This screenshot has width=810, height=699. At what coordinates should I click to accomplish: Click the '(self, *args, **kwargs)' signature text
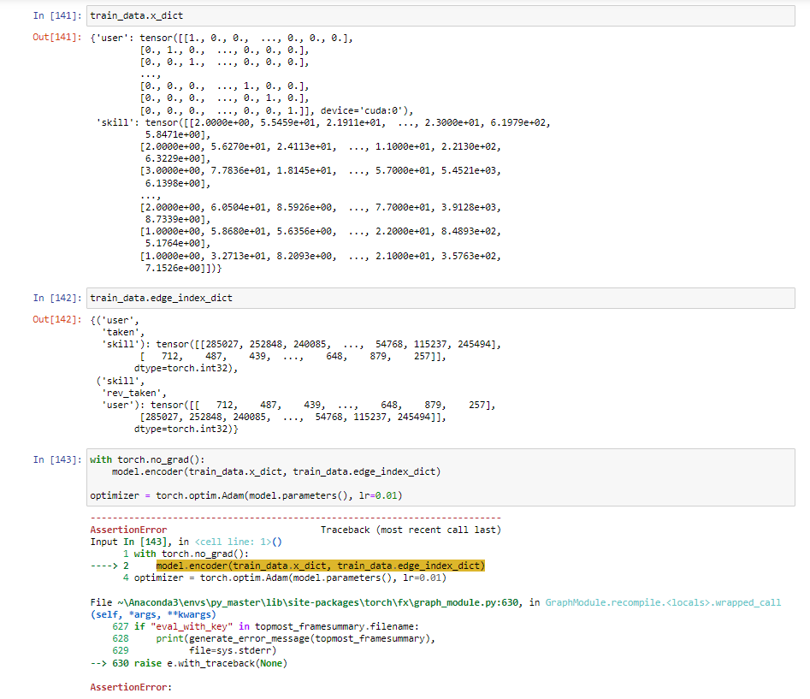point(153,615)
